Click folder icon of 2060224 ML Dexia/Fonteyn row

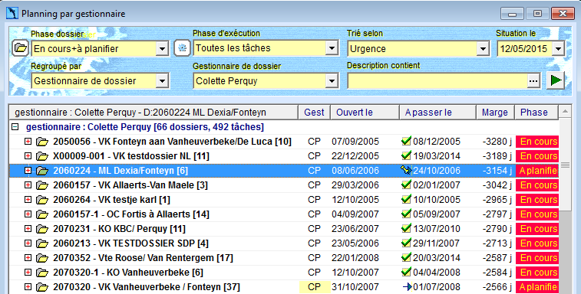point(42,171)
